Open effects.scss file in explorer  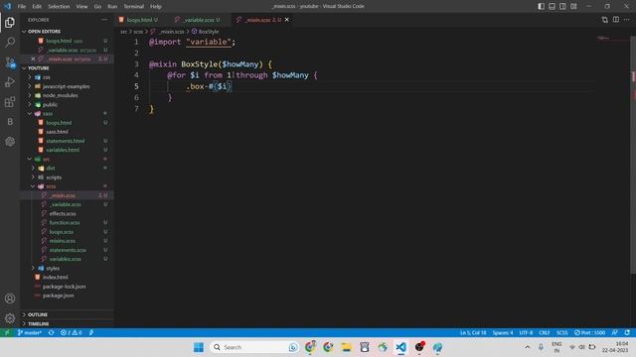(63, 213)
